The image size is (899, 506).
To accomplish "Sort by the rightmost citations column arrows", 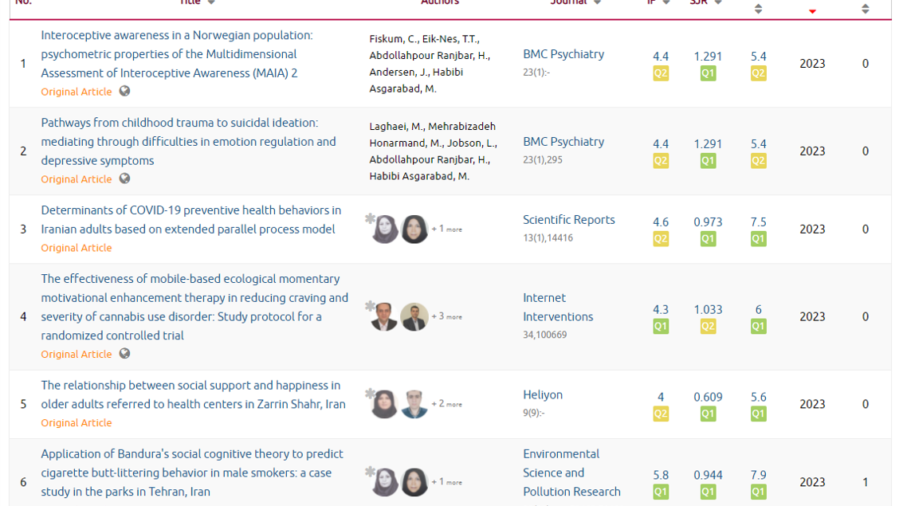I will tap(865, 9).
